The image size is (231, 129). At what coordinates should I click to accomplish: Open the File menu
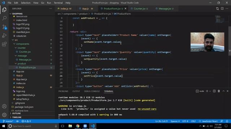9,3
